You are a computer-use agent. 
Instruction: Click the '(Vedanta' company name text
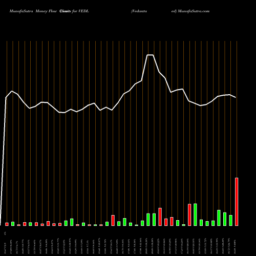pos(139,11)
